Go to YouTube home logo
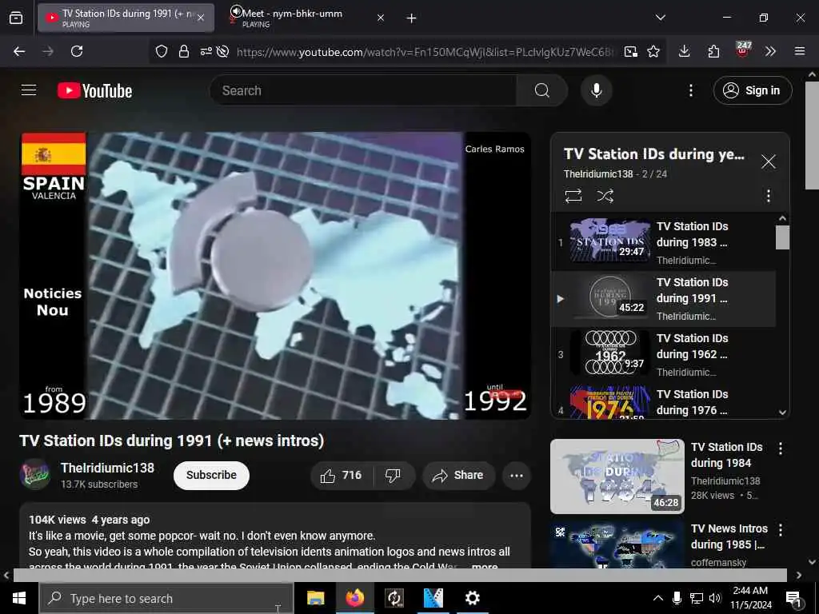819x614 pixels. coord(94,91)
